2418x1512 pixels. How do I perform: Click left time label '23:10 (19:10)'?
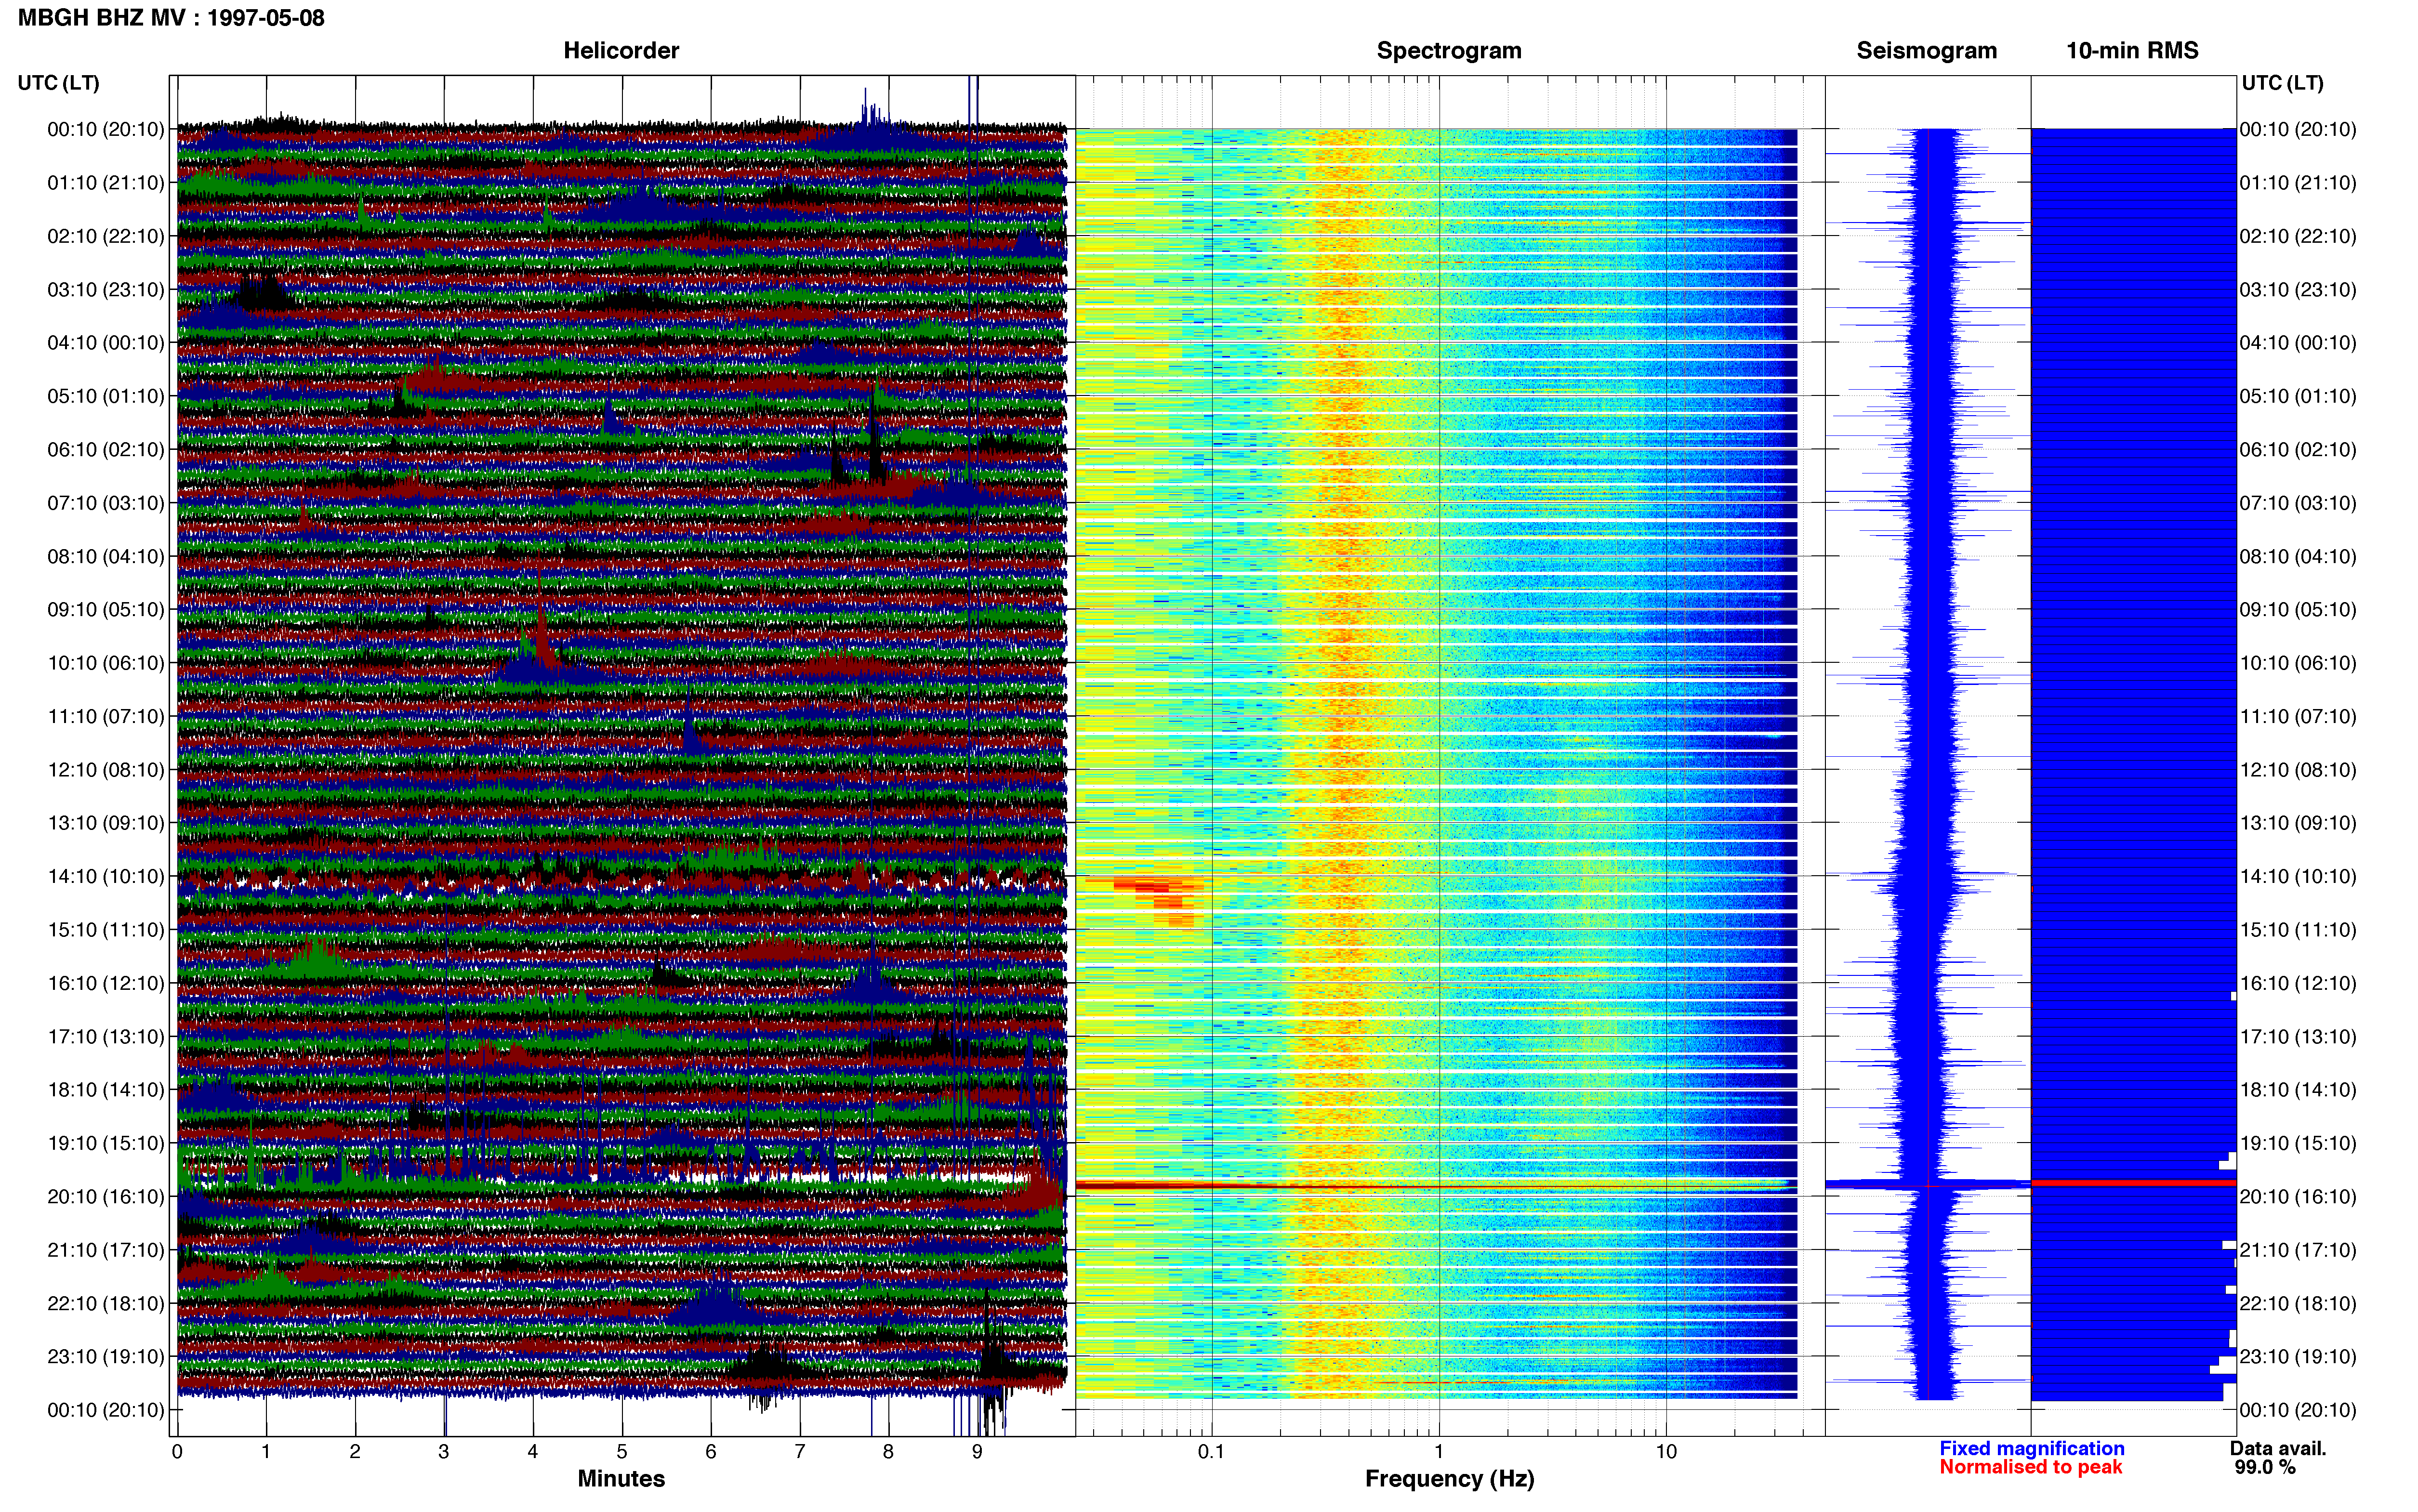(x=106, y=1356)
